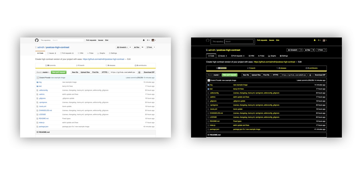Click Find file button in the light screenshot
Image resolution: width=362 pixels, height=175 pixels.
95,72
